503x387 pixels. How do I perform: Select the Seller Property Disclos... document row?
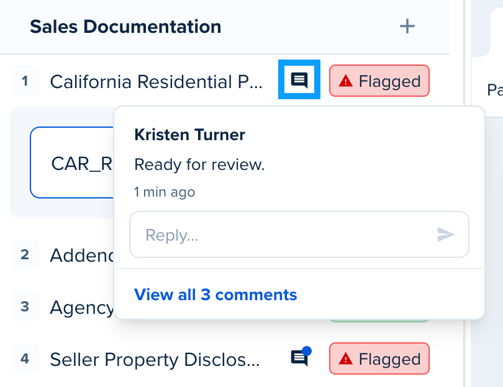tap(155, 359)
